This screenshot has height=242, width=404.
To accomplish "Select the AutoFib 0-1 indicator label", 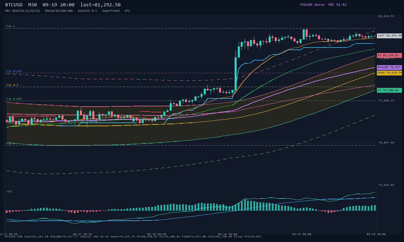I will tap(87, 11).
